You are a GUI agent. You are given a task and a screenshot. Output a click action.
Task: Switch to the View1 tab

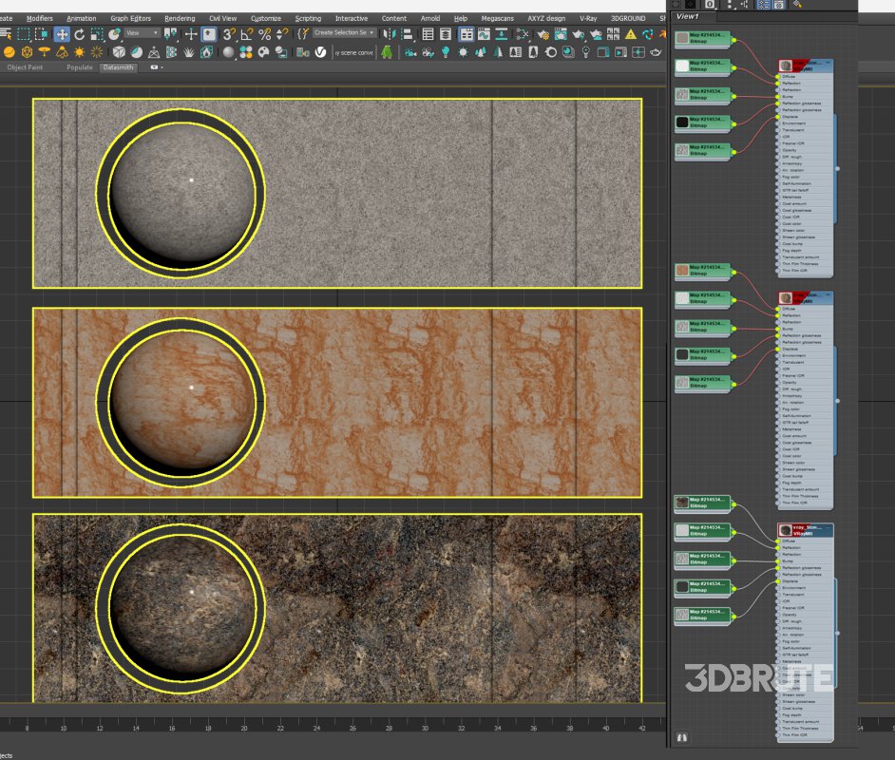click(x=687, y=16)
